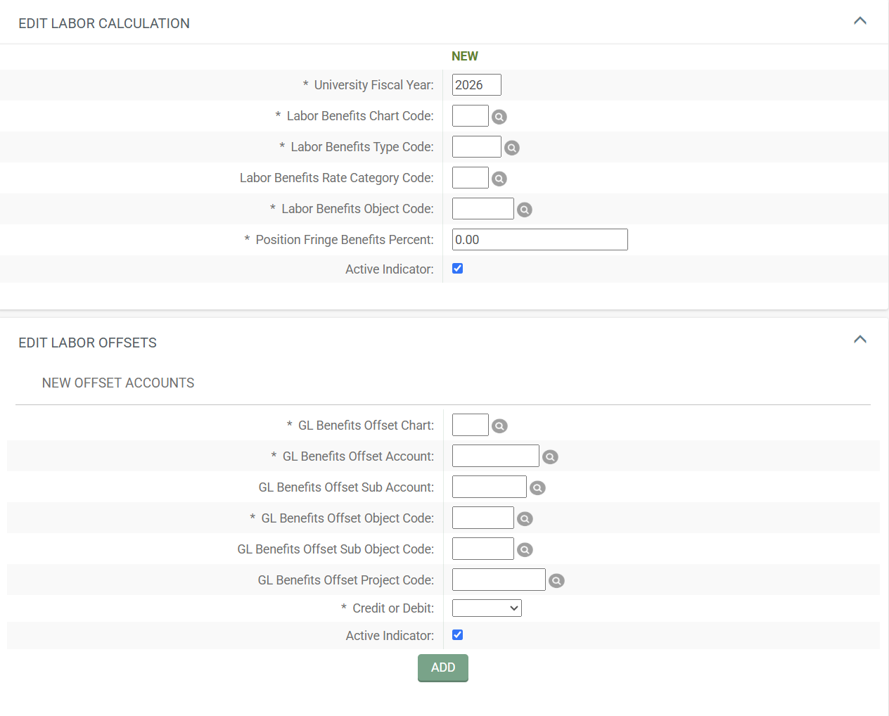The image size is (889, 716).
Task: Open lookup for Labor Benefits Chart Code
Action: 499,117
